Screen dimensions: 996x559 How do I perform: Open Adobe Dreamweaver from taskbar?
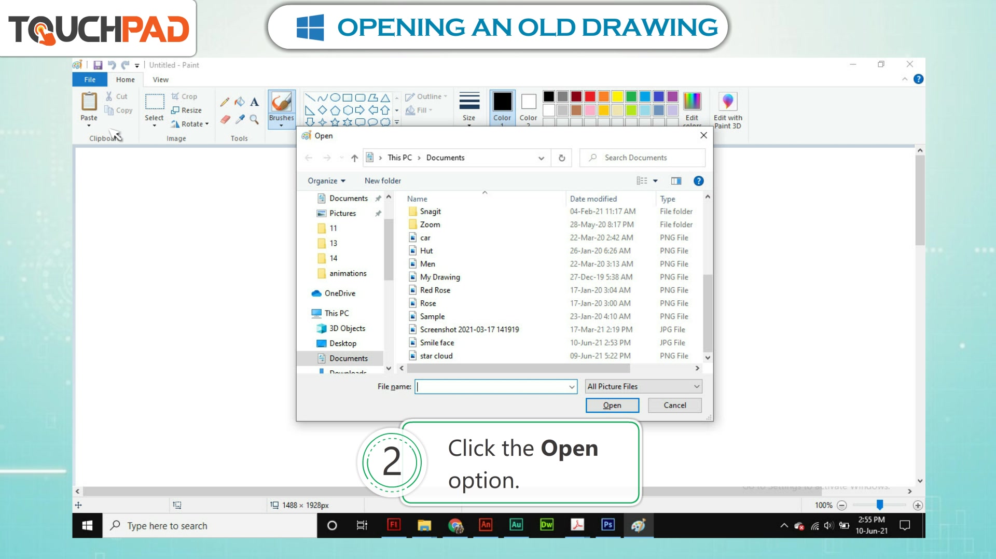click(x=547, y=525)
